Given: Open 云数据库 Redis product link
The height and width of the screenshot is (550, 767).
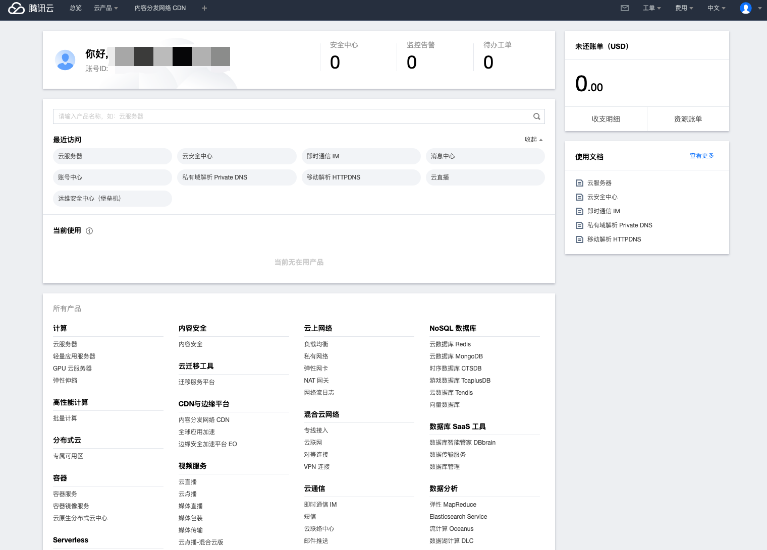Looking at the screenshot, I should pos(450,344).
